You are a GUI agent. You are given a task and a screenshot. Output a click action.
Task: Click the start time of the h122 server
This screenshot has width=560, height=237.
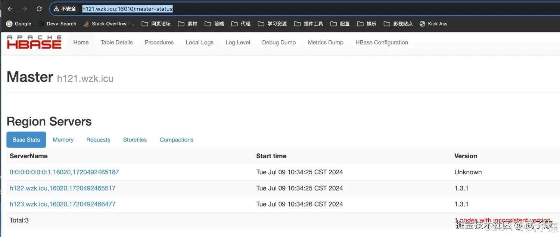(299, 188)
